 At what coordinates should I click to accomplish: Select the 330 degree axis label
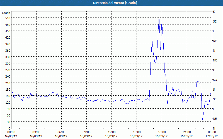tap(8, 57)
